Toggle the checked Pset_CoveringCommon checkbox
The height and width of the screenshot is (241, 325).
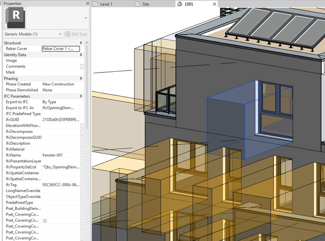click(x=45, y=220)
